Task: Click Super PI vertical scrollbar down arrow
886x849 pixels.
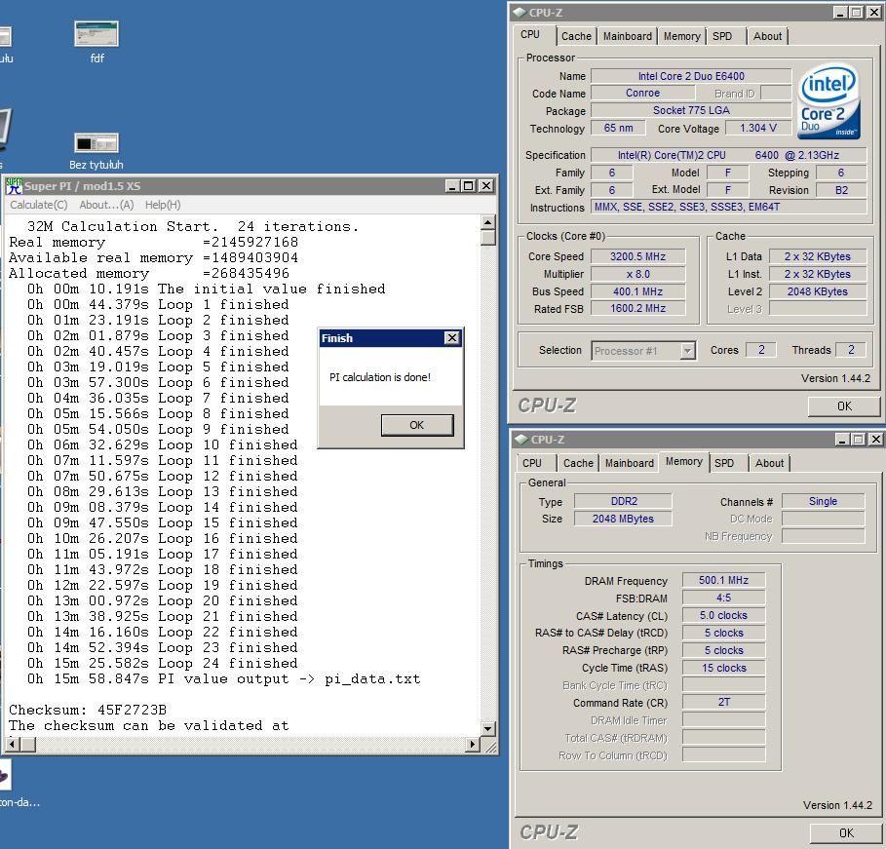Action: (487, 728)
